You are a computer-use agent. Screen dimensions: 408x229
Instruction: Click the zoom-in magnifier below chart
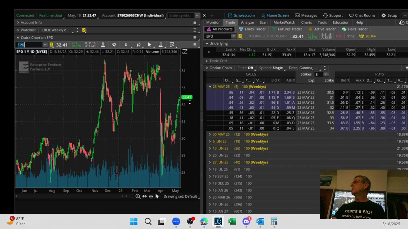[x=138, y=197]
